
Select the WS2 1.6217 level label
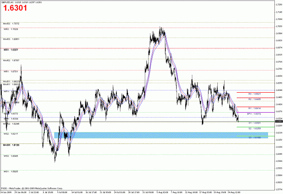pyautogui.click(x=11, y=134)
